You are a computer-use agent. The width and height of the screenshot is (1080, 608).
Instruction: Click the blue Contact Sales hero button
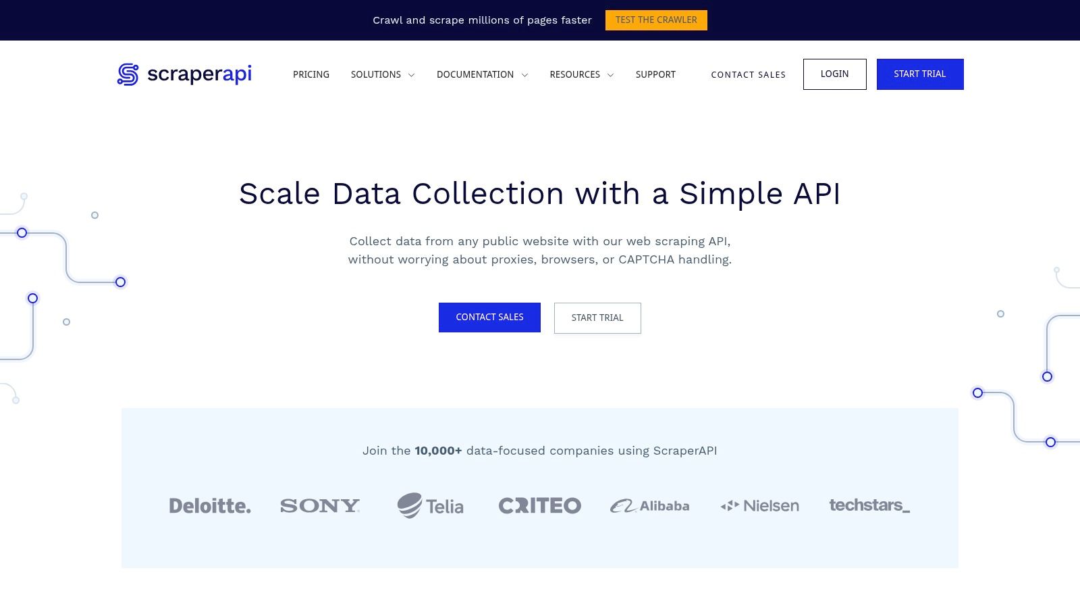(489, 318)
